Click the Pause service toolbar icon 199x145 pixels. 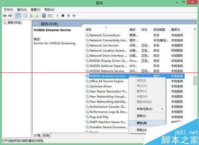click(68, 15)
